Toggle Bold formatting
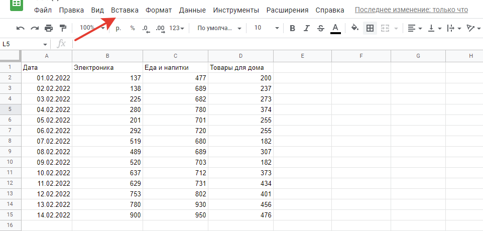Screen dimensions: 483x231 click(x=292, y=28)
